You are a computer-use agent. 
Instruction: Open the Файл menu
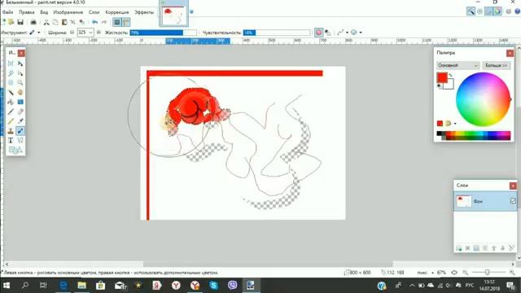pyautogui.click(x=7, y=12)
